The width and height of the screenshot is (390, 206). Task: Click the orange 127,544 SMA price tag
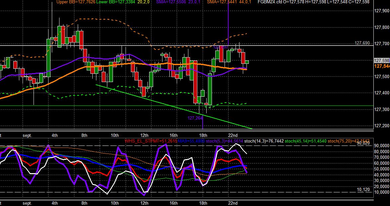click(382, 66)
